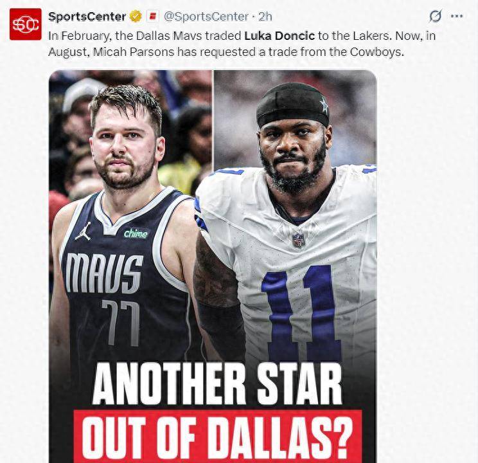Click the SportsCenter display name
478x463 pixels.
pos(87,16)
